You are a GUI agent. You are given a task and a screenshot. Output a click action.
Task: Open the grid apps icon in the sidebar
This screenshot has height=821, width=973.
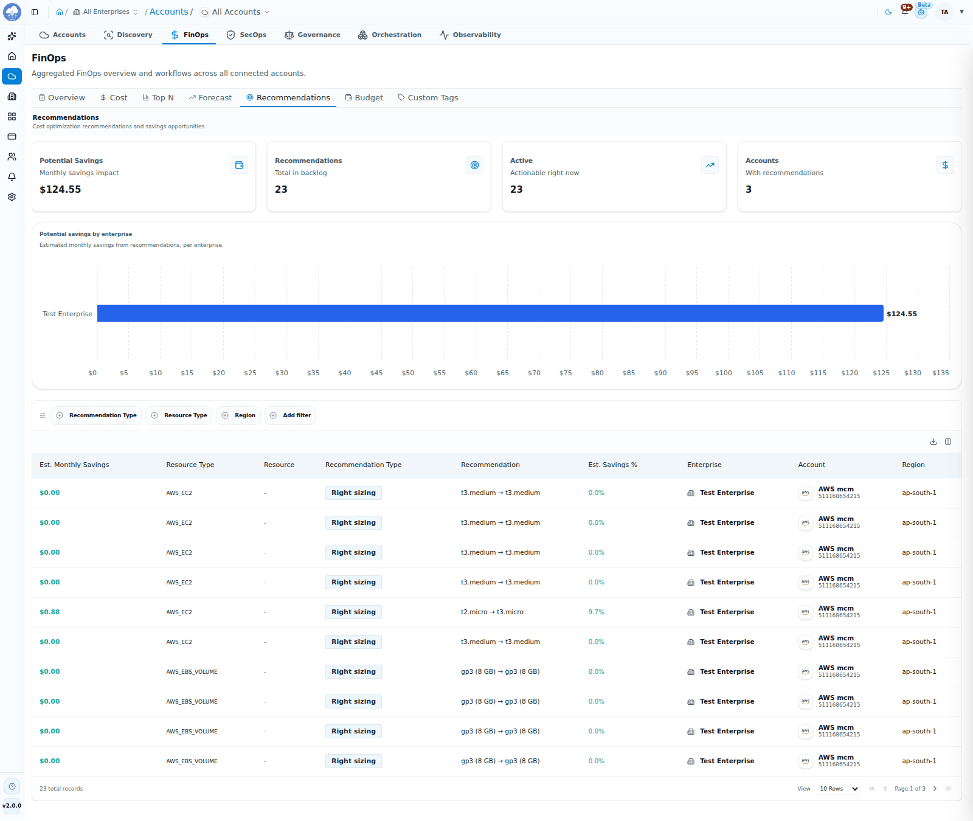pyautogui.click(x=12, y=117)
